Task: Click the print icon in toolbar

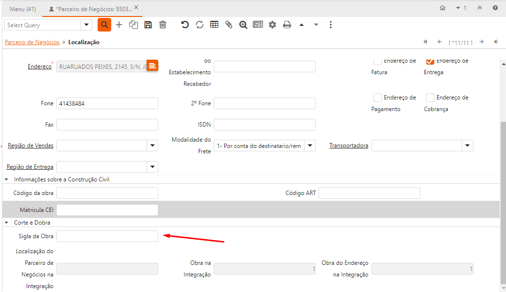Action: click(x=287, y=25)
